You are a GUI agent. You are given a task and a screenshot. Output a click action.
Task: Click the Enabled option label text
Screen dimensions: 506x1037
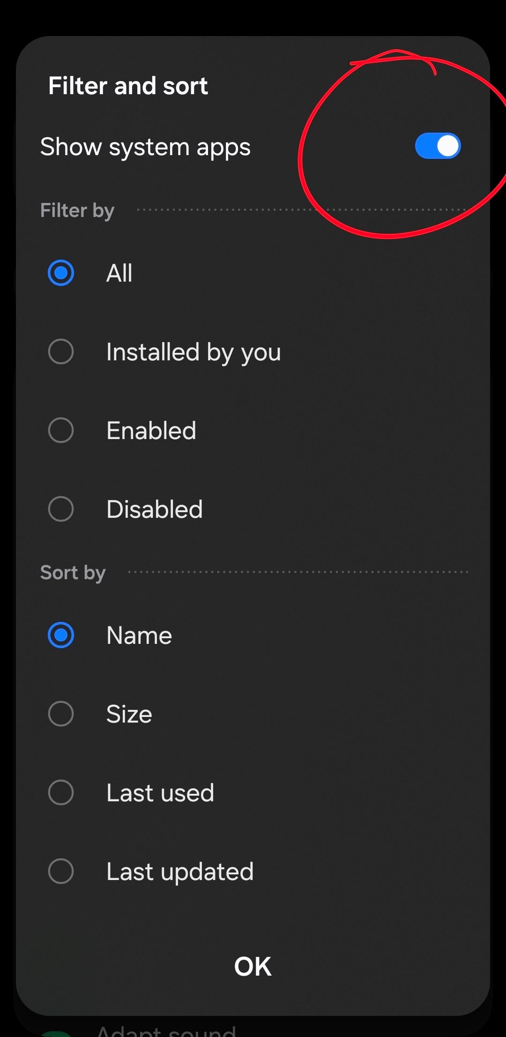pyautogui.click(x=151, y=431)
